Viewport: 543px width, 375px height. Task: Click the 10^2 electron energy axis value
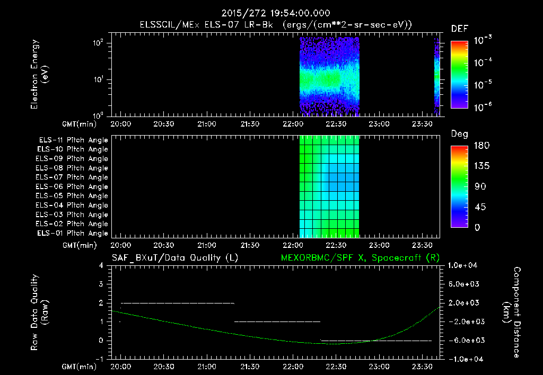click(x=98, y=43)
